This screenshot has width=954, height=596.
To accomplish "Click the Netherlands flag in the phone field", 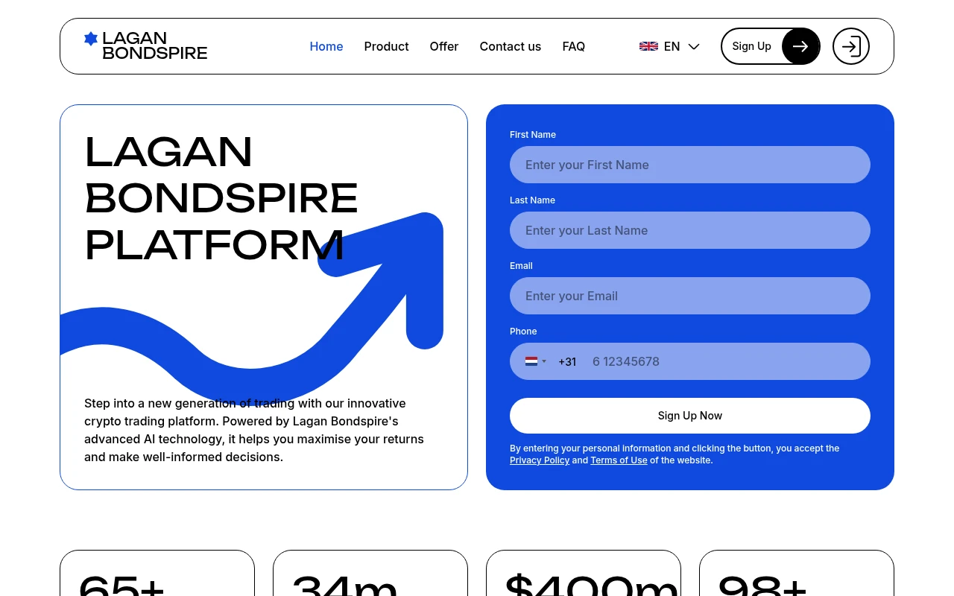I will coord(531,361).
